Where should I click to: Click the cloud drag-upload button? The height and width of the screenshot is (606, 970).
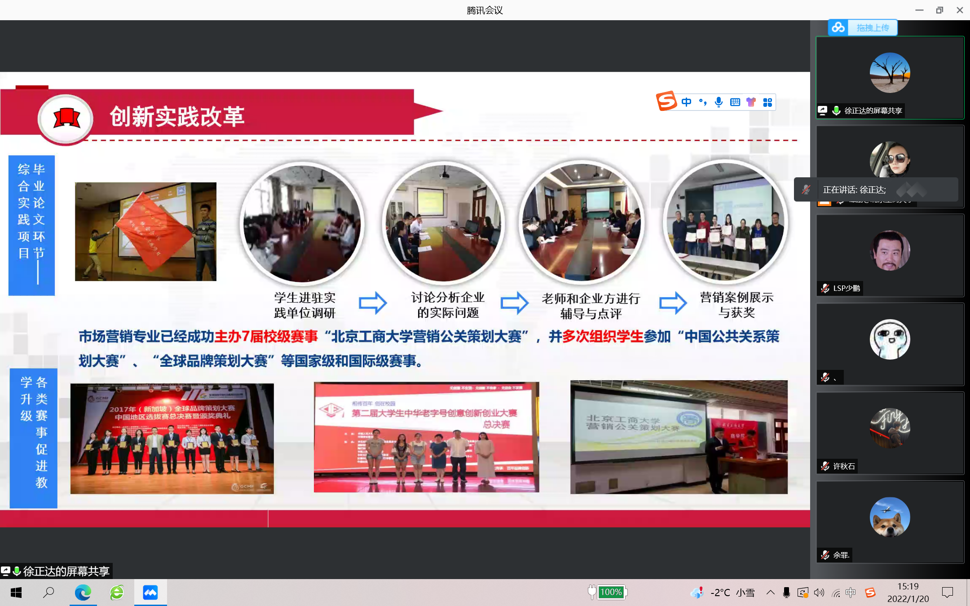click(x=863, y=28)
